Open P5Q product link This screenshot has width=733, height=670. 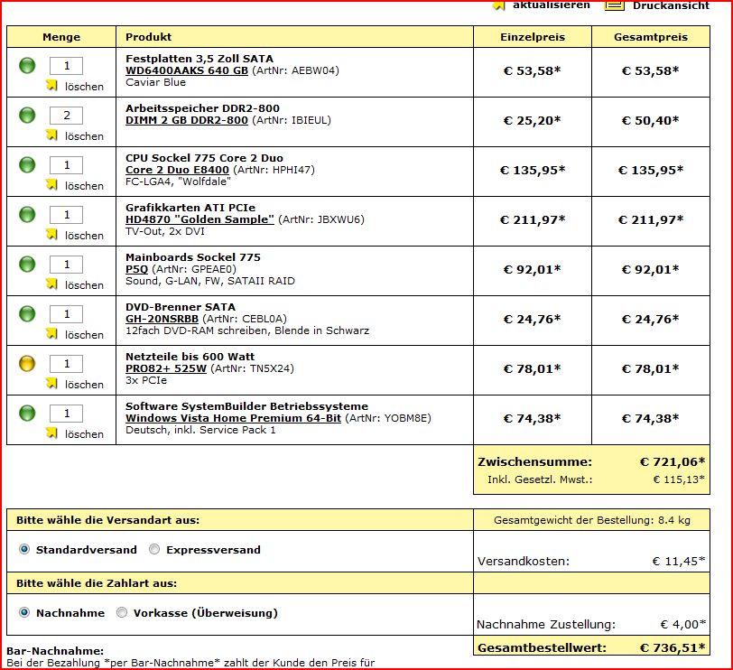tap(136, 269)
